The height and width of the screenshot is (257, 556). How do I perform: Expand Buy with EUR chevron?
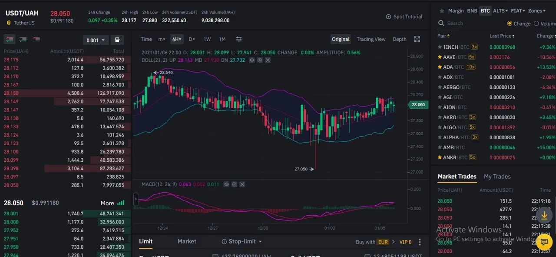(x=393, y=242)
